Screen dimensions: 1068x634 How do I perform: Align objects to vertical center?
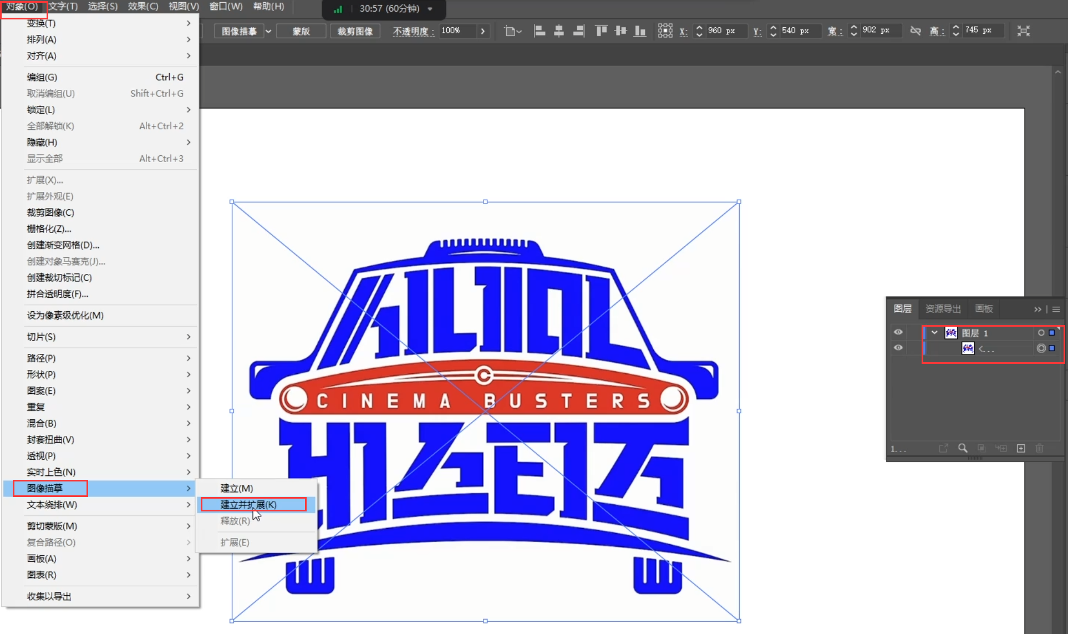tap(621, 31)
